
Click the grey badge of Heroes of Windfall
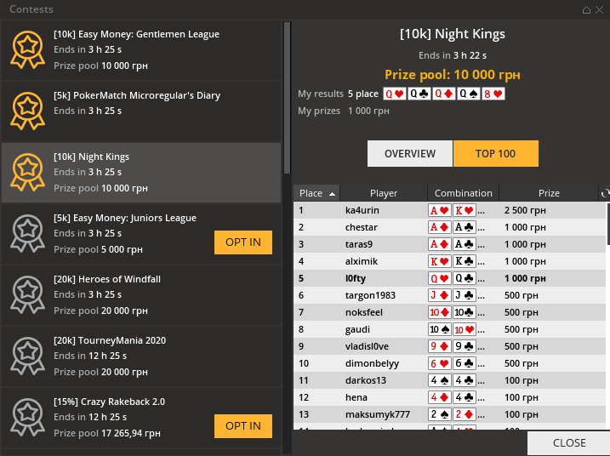27,294
